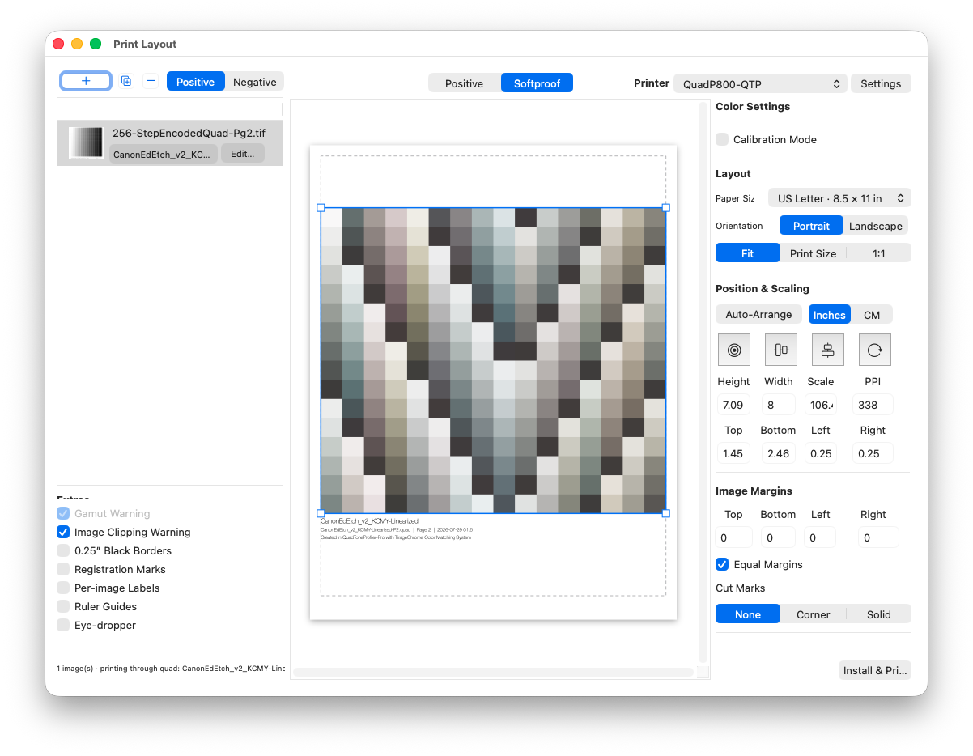The image size is (973, 756).
Task: Choose Portrait orientation
Action: click(811, 226)
